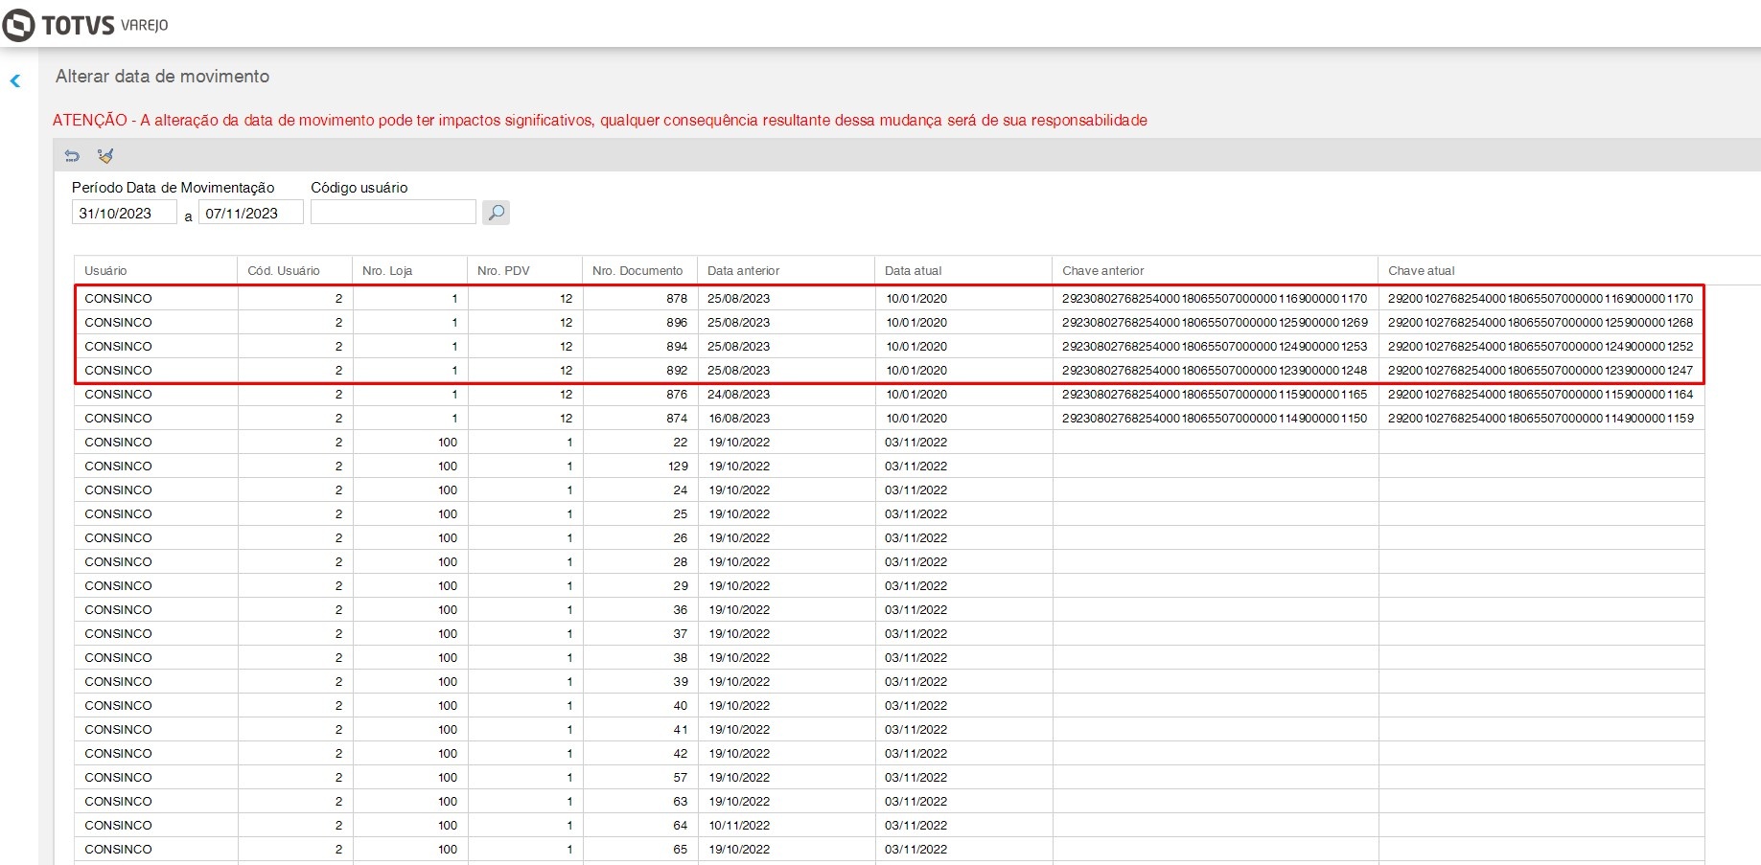The height and width of the screenshot is (865, 1761).
Task: Click the red ATENÇÃO warning message
Action: point(600,120)
